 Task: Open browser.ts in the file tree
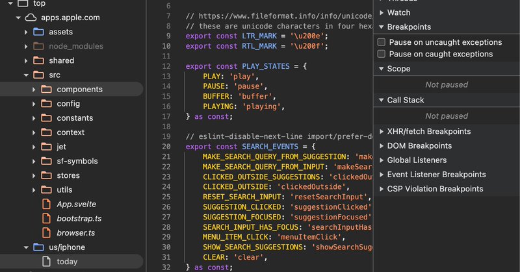coord(75,233)
